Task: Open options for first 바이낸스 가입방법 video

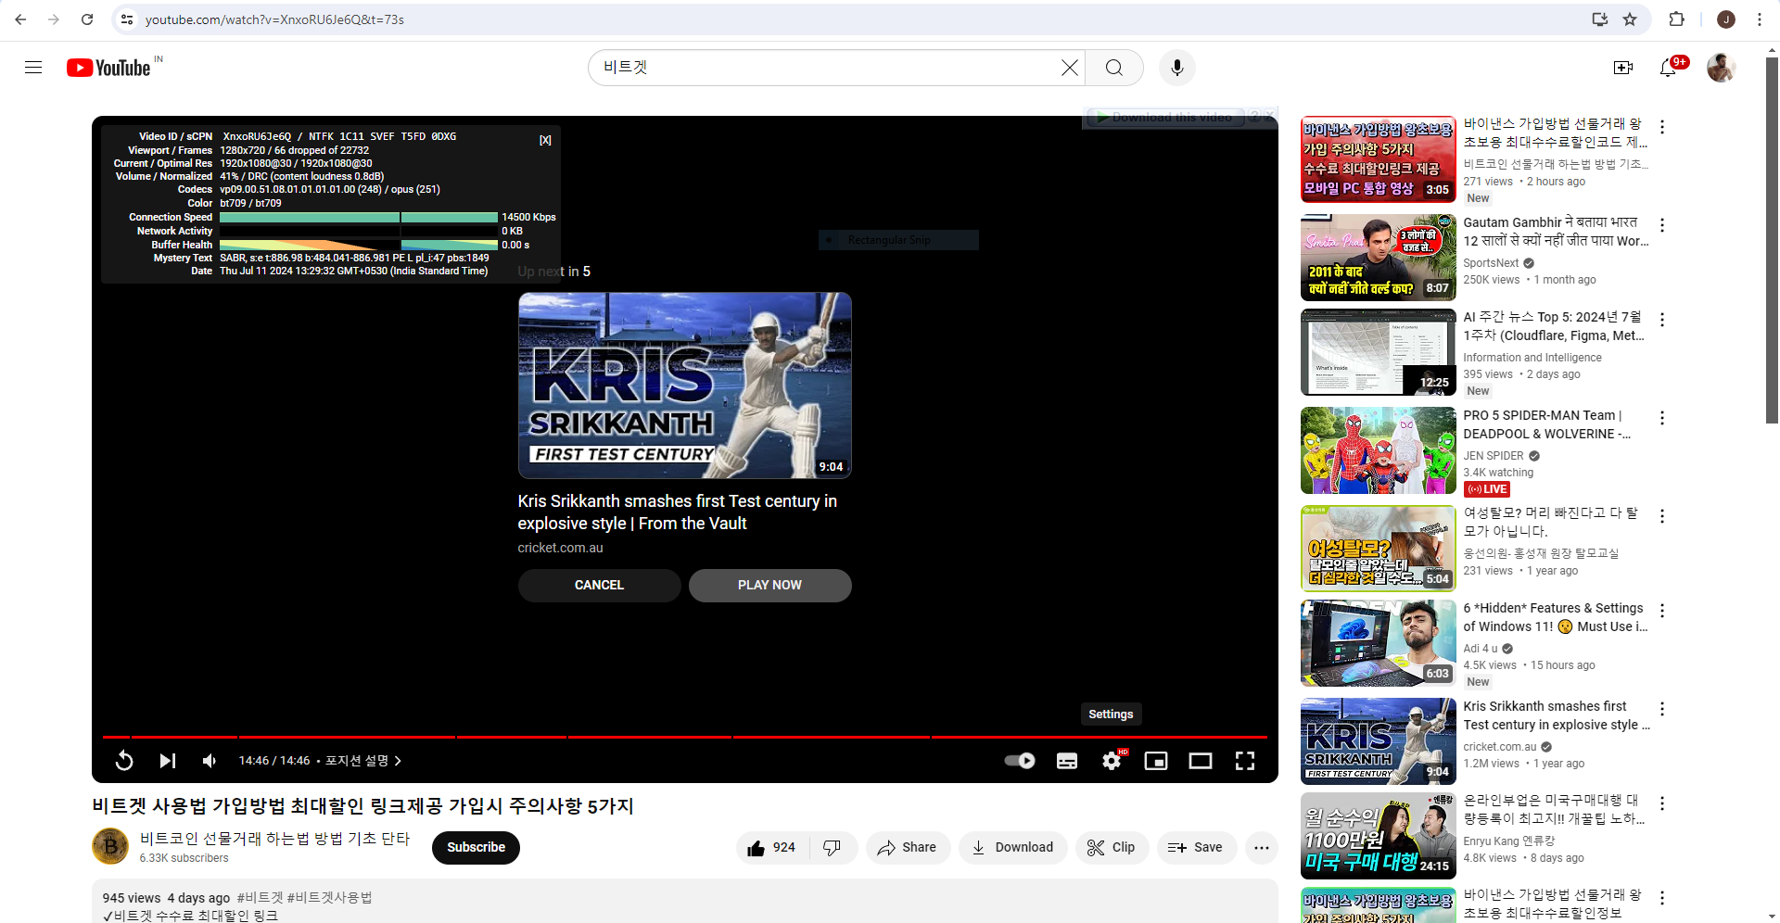Action: 1662,127
